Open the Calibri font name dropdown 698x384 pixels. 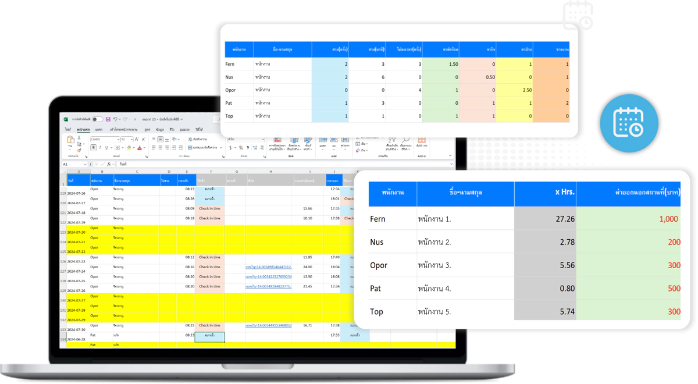(119, 140)
